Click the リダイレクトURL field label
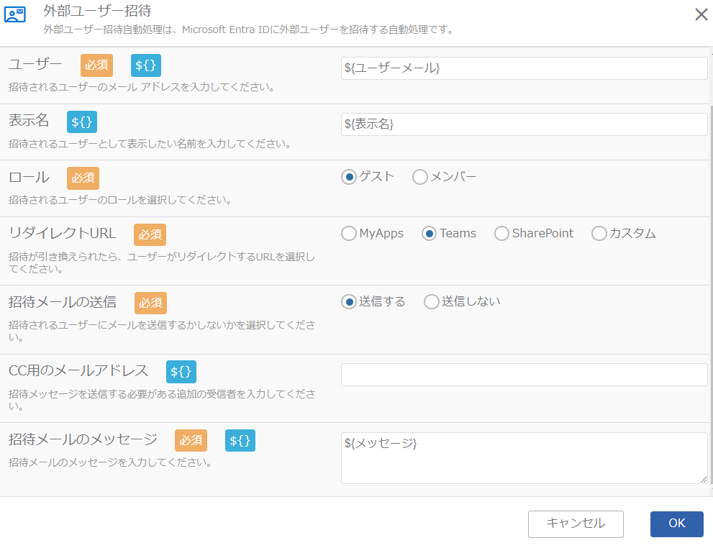713x548 pixels. (63, 234)
